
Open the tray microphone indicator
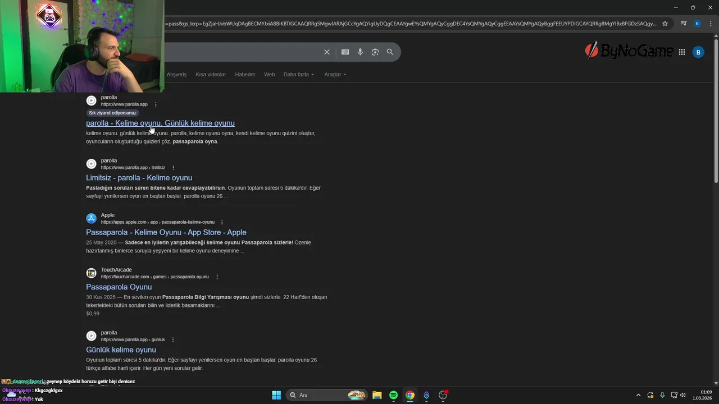662,395
